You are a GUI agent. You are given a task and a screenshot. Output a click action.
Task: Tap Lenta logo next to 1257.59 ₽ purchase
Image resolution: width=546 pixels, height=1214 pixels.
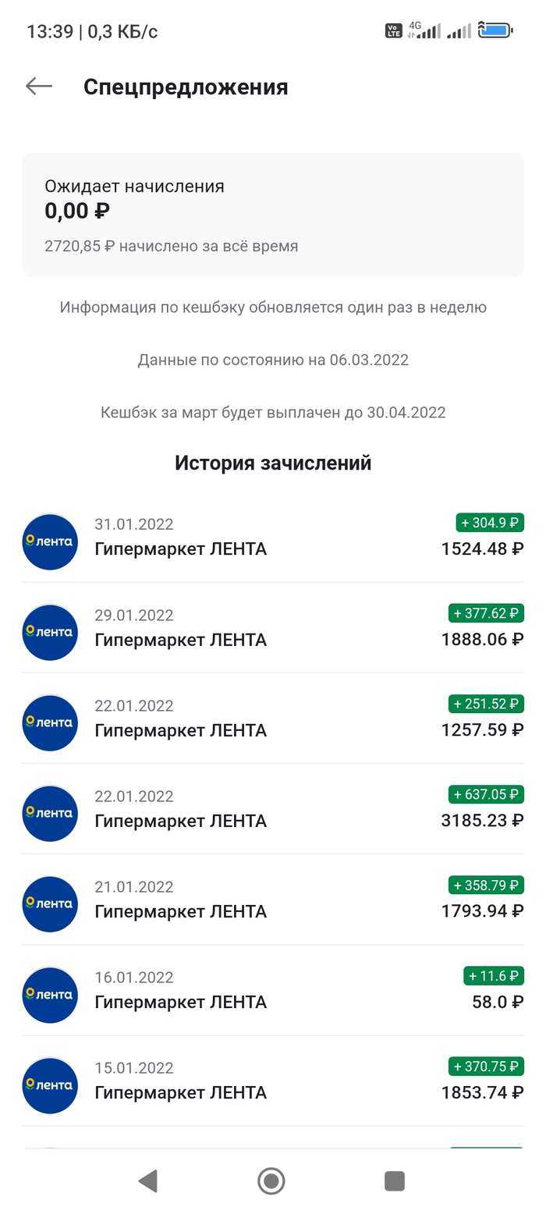click(50, 722)
